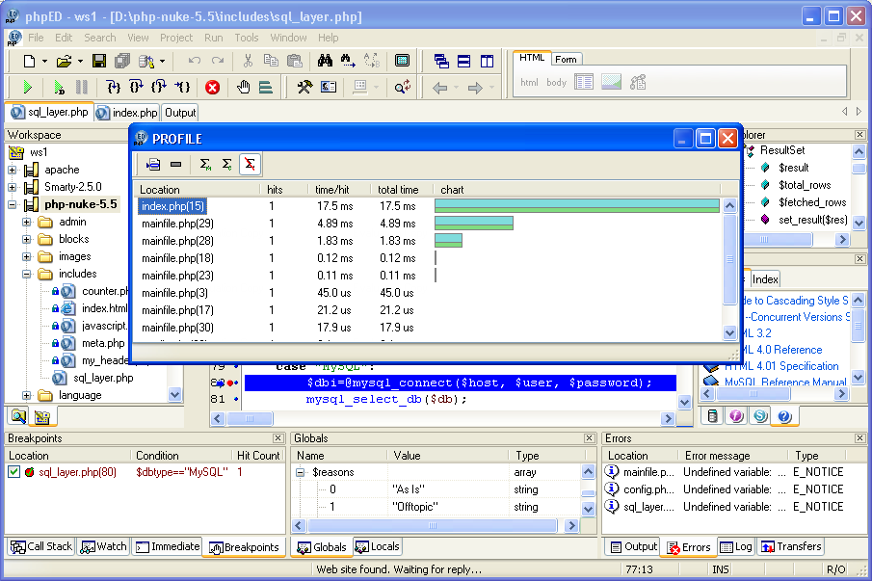Toggle the crossed sigma filter in Profile
Image resolution: width=872 pixels, height=581 pixels.
click(x=249, y=164)
